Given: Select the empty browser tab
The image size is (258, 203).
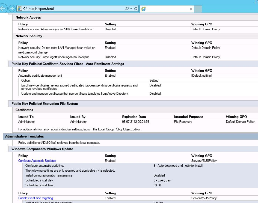Looking at the screenshot, I should 167,9.
